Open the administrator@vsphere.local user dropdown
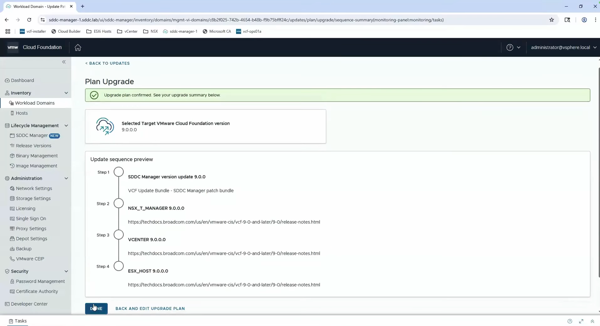 563,47
